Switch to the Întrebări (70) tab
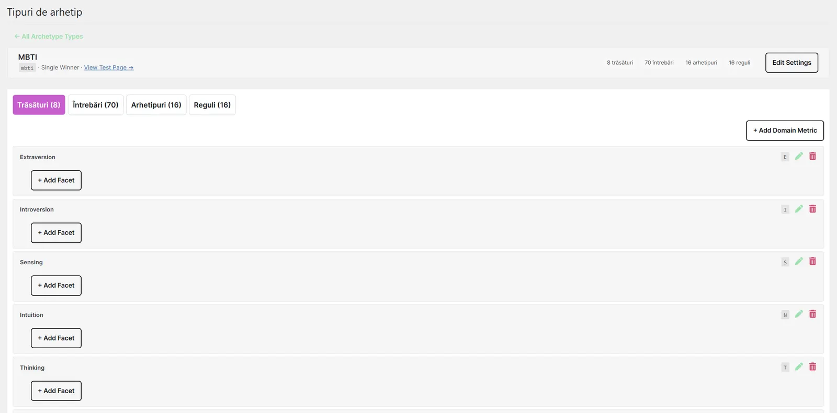Image resolution: width=837 pixels, height=413 pixels. coord(96,105)
